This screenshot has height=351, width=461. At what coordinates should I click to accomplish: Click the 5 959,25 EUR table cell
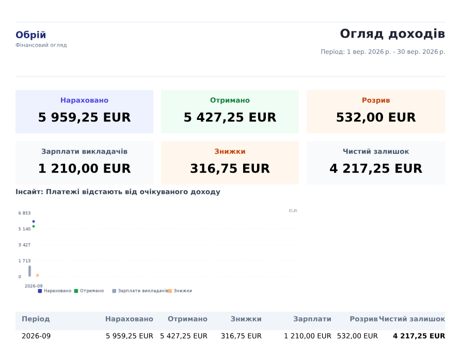point(130,337)
